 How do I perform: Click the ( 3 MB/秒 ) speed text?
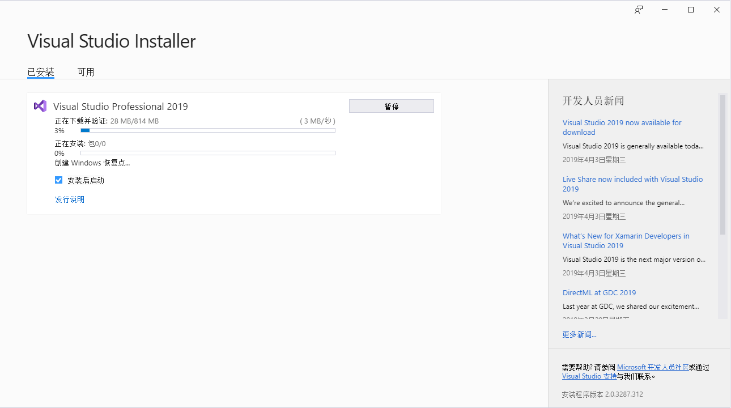coord(317,121)
